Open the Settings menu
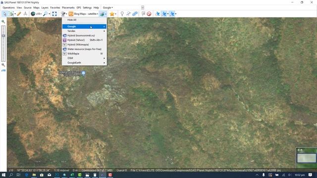 87,8
